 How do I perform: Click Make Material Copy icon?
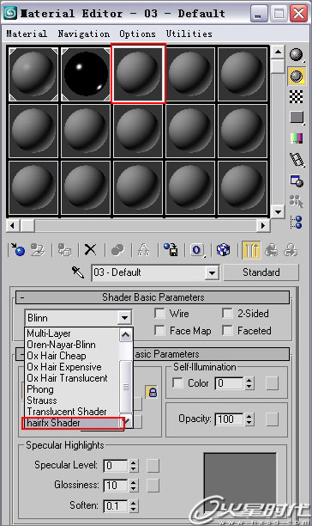click(x=117, y=249)
